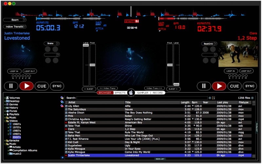This screenshot has height=164, width=262.
Task: Select the Baha Men track row
Action: (x=158, y=136)
